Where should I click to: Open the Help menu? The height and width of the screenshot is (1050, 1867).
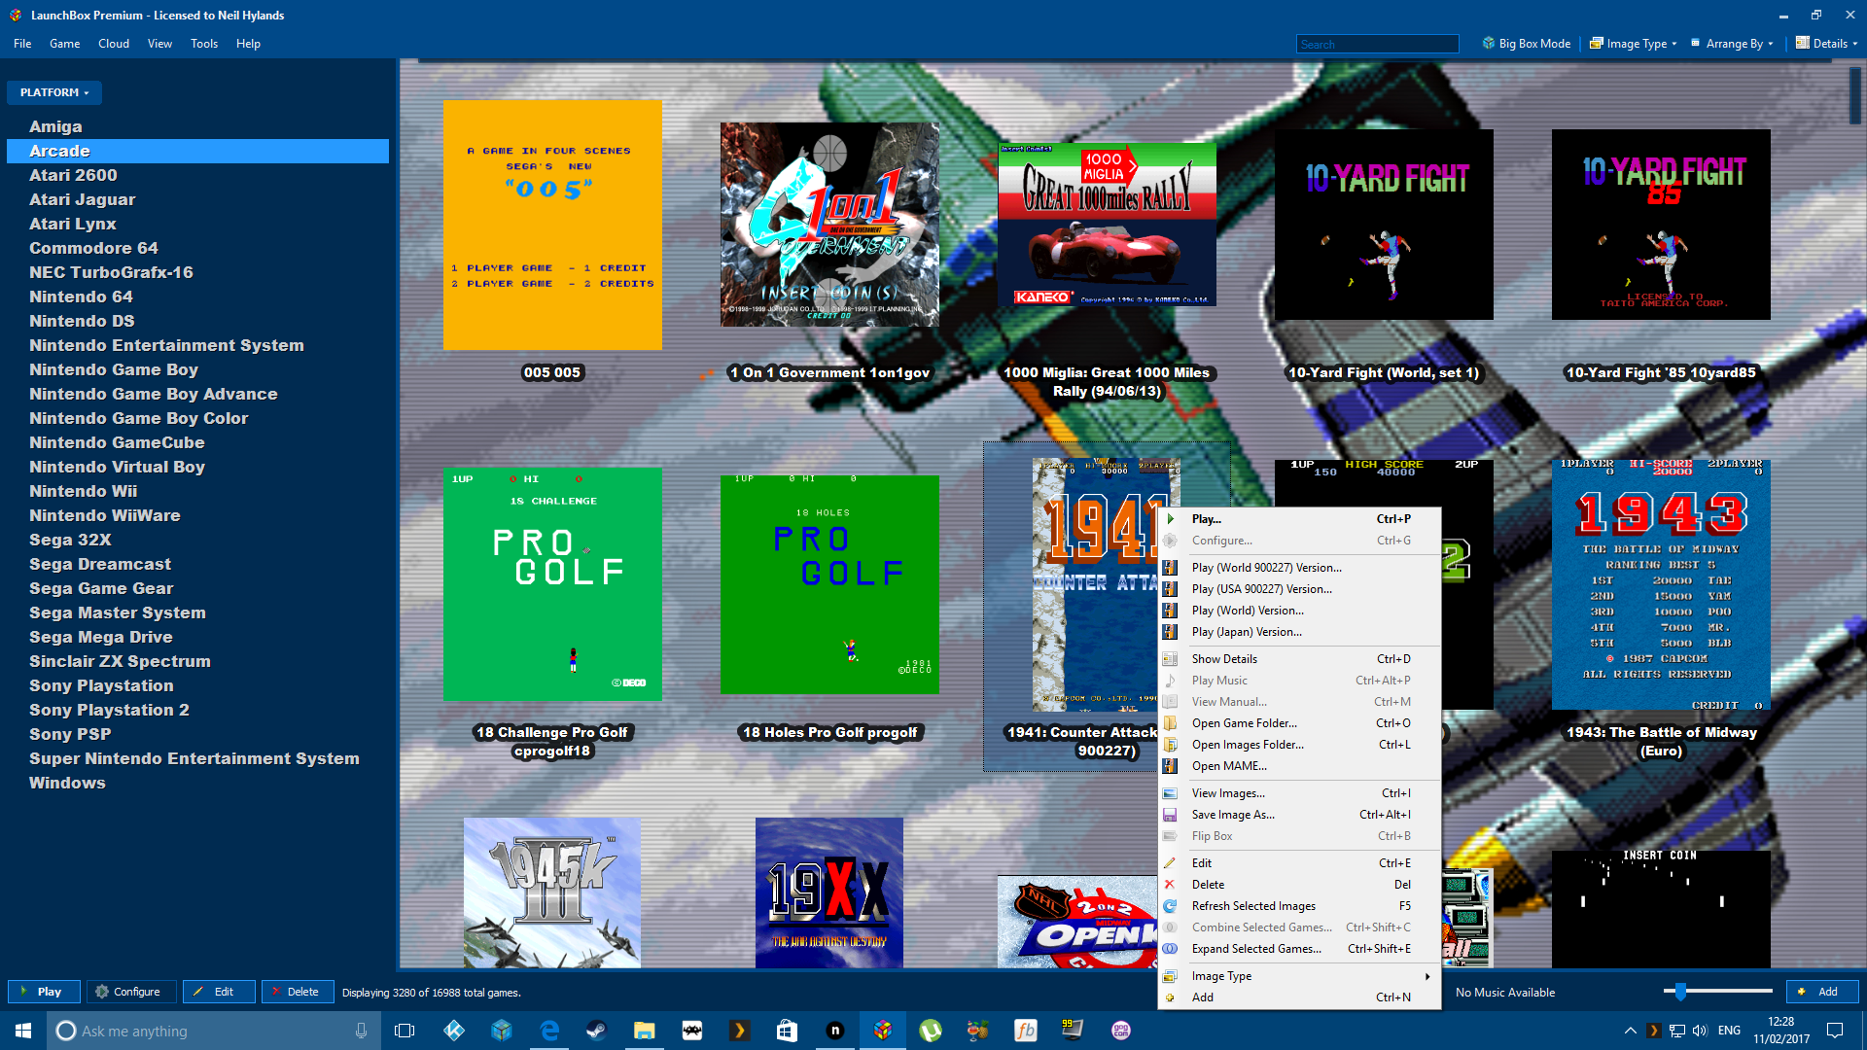click(x=248, y=44)
